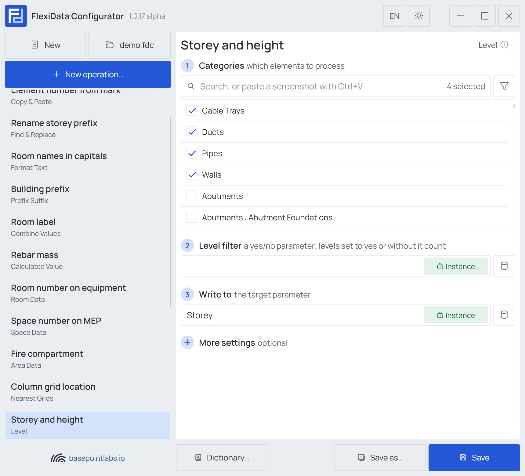Focus the categories search field
The height and width of the screenshot is (476, 525).
pos(336,86)
